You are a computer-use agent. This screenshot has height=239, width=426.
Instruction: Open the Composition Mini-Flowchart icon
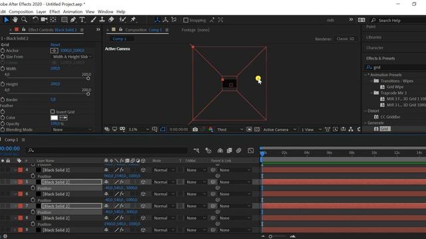196,151
